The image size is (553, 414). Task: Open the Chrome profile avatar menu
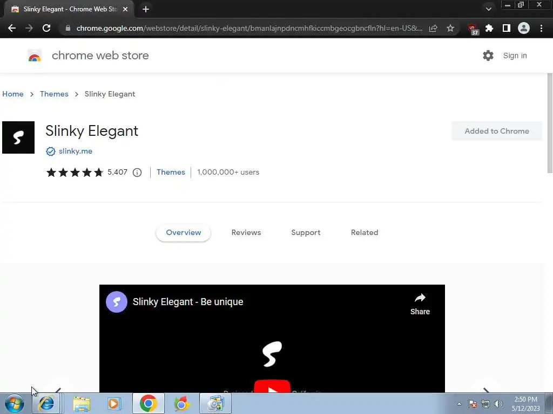524,28
